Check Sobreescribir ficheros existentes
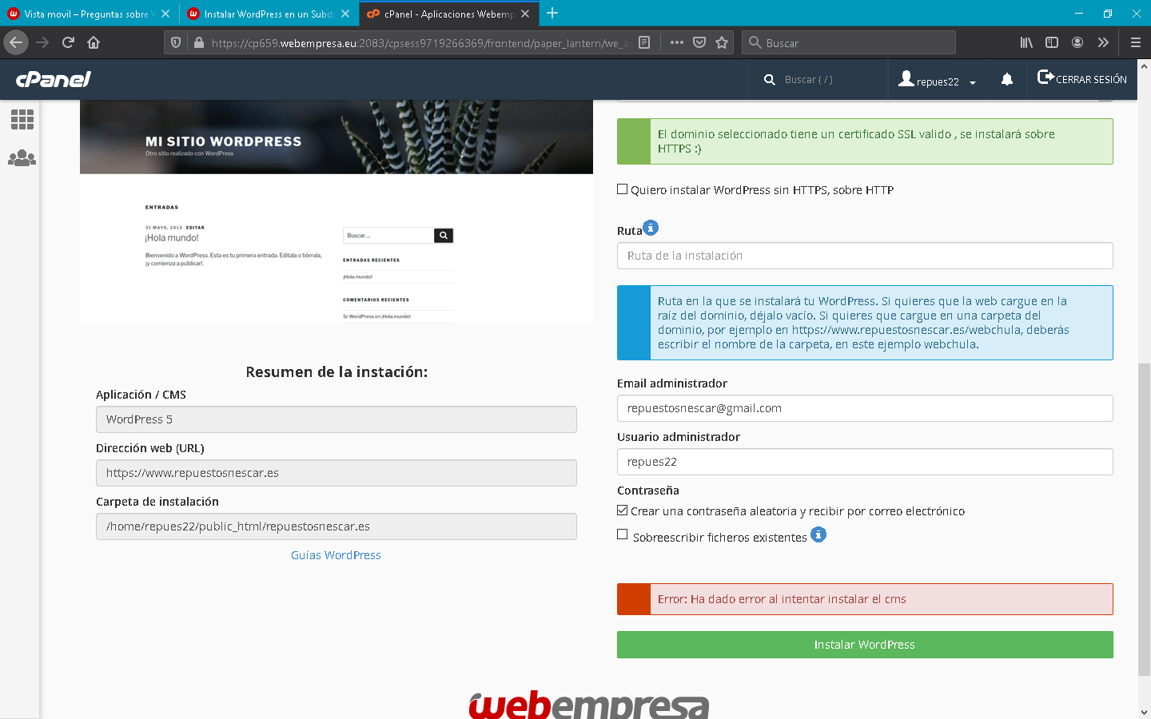The height and width of the screenshot is (719, 1151). coord(623,534)
